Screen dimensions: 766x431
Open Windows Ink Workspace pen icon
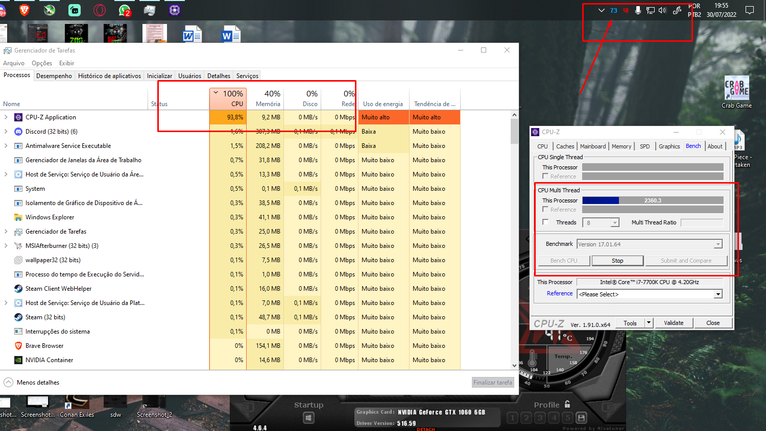coord(677,10)
